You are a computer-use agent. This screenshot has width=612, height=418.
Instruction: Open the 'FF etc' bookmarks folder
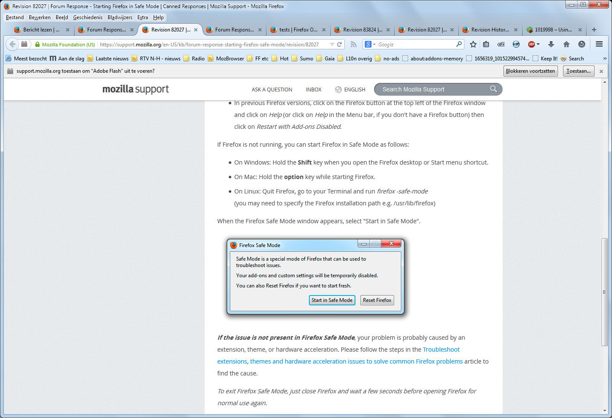(x=258, y=59)
